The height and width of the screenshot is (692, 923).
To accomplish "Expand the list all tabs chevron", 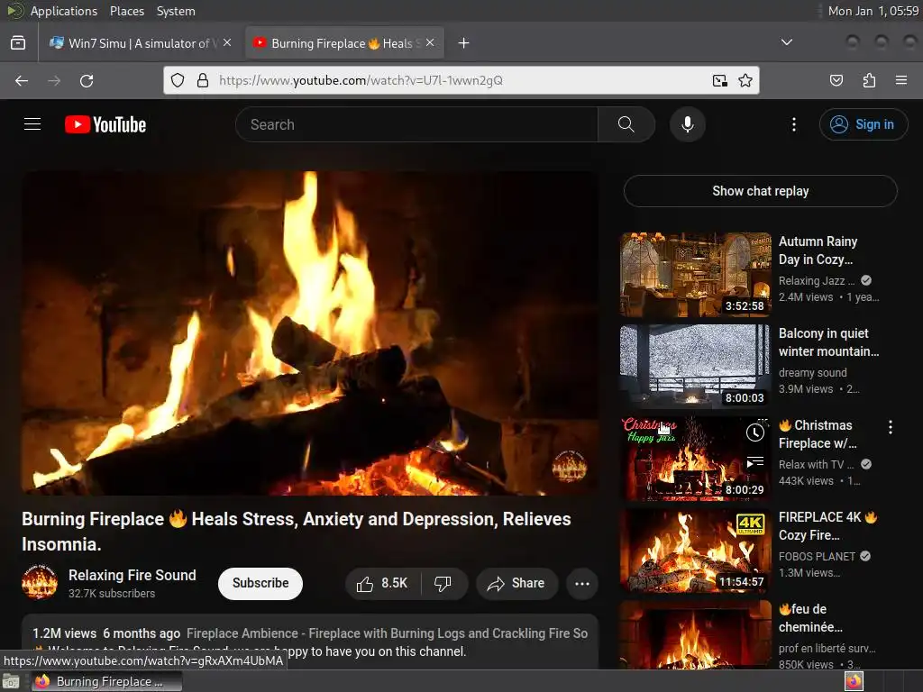I will pos(786,42).
